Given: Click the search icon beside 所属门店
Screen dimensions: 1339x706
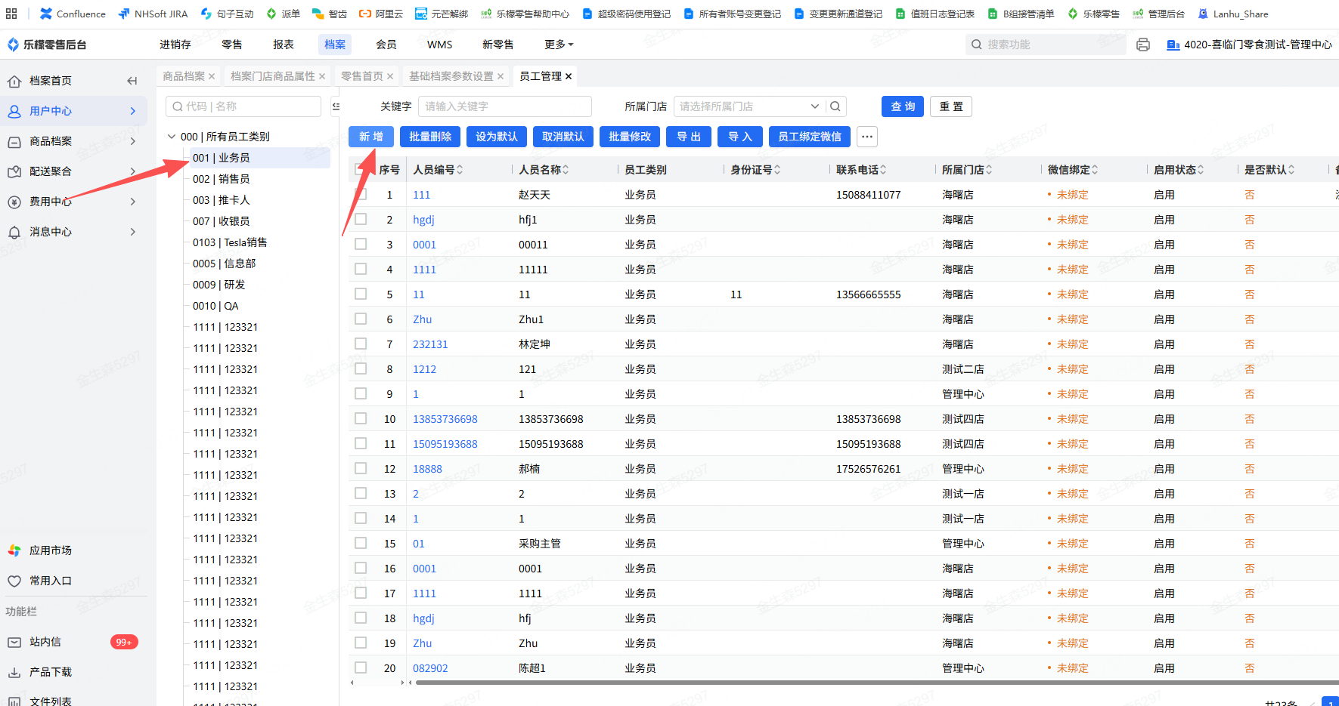Looking at the screenshot, I should click(x=835, y=106).
